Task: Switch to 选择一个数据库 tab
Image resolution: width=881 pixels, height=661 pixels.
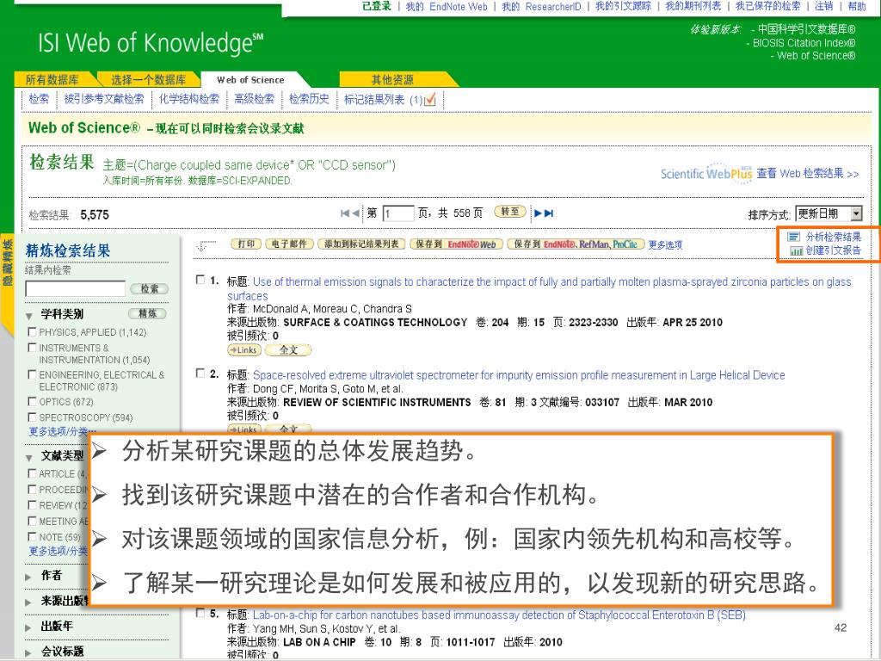Action: coord(148,80)
